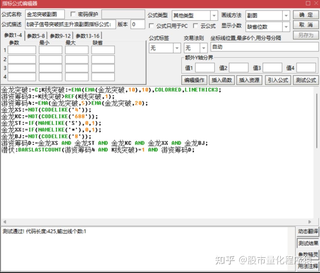Click the 坐标线位置 input showing 自动
Screen dimensions: 320x273
[x=265, y=47]
